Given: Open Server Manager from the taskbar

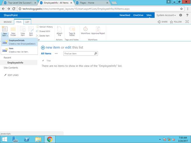Looking at the screenshot, I should click(x=15, y=139).
